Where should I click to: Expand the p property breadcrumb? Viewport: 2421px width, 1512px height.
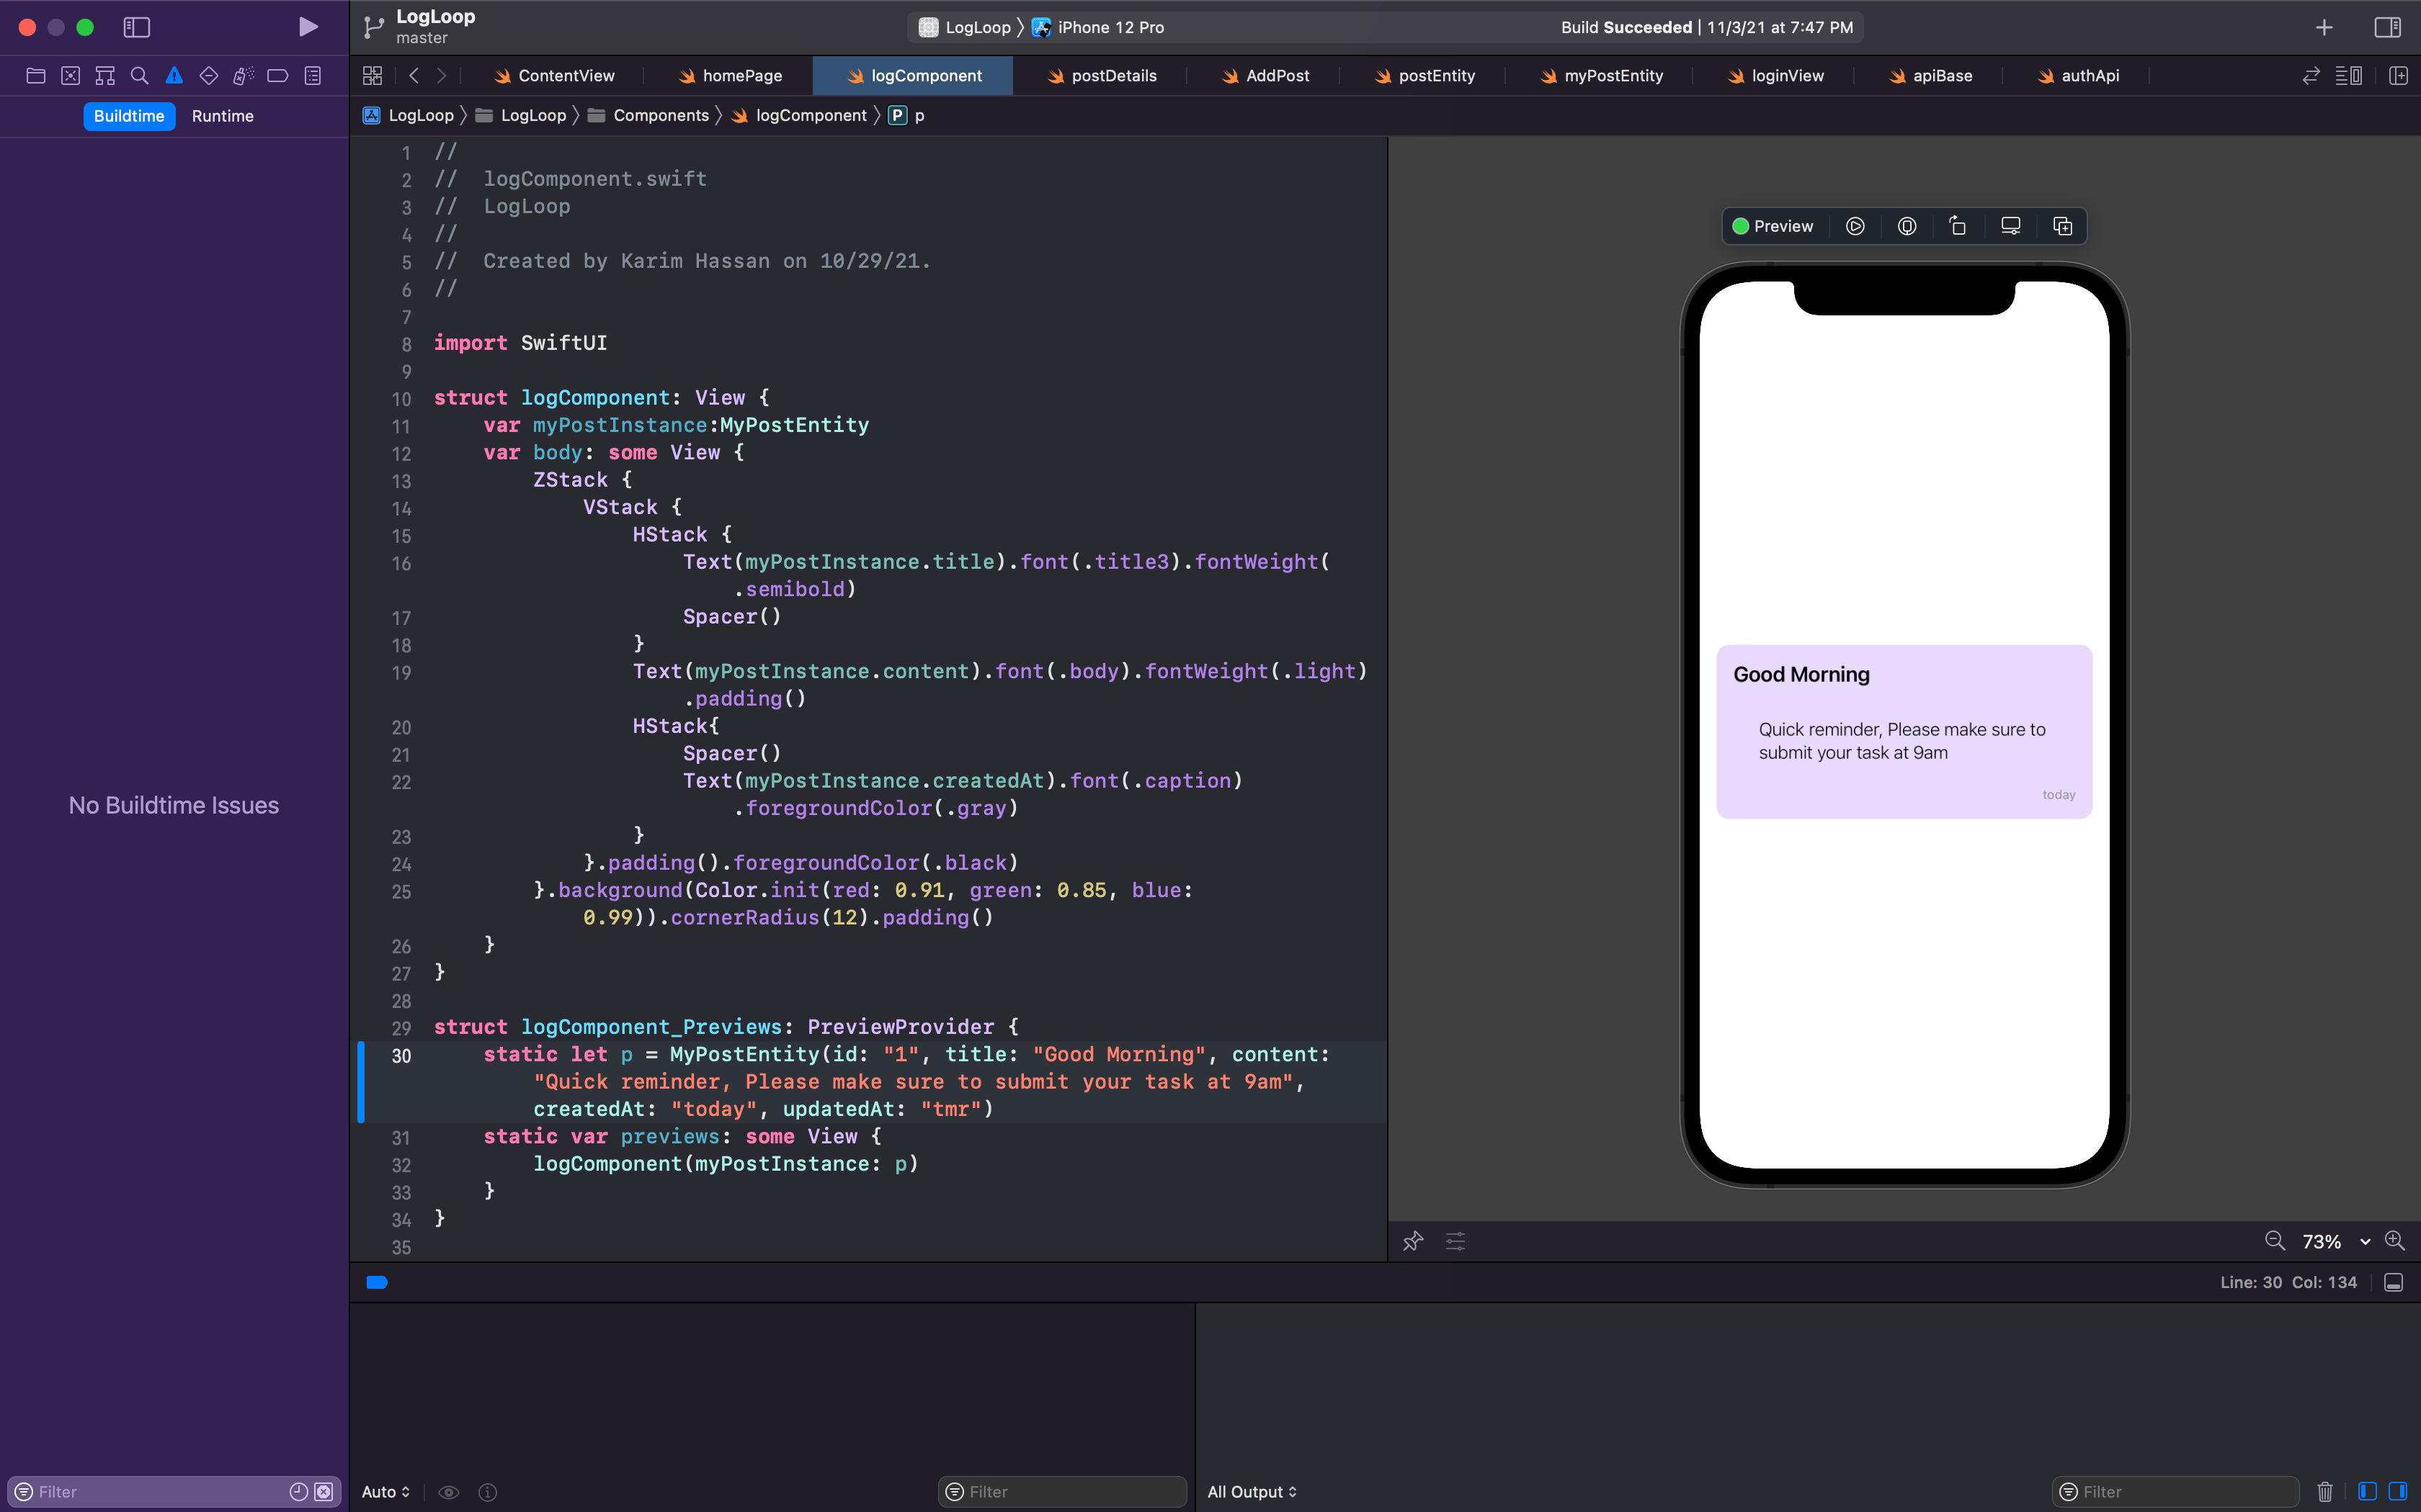point(907,116)
